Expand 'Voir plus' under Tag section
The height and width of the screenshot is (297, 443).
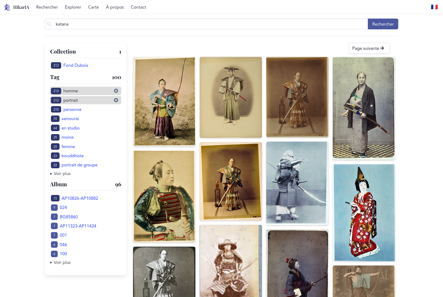(x=60, y=174)
